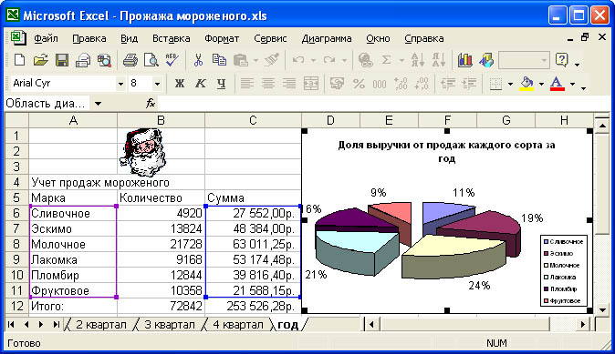The width and height of the screenshot is (615, 354).
Task: Open the Диаграмма menu
Action: pos(327,39)
